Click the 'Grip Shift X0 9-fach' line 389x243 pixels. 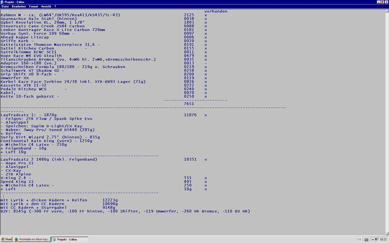pyautogui.click(x=29, y=74)
